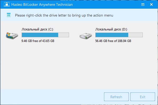This screenshot has height=105, width=158.
Task: Select the Windows system drive C icon
Action: [12, 35]
